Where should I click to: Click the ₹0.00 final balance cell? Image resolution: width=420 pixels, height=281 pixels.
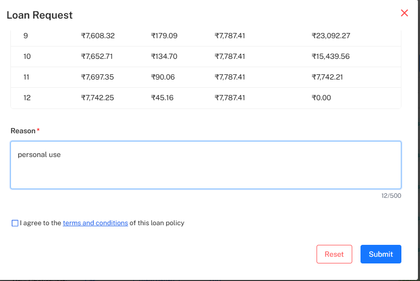[x=321, y=98]
